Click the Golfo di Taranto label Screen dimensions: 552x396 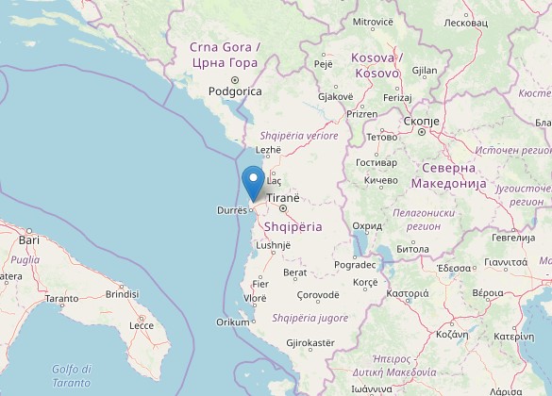coord(72,376)
